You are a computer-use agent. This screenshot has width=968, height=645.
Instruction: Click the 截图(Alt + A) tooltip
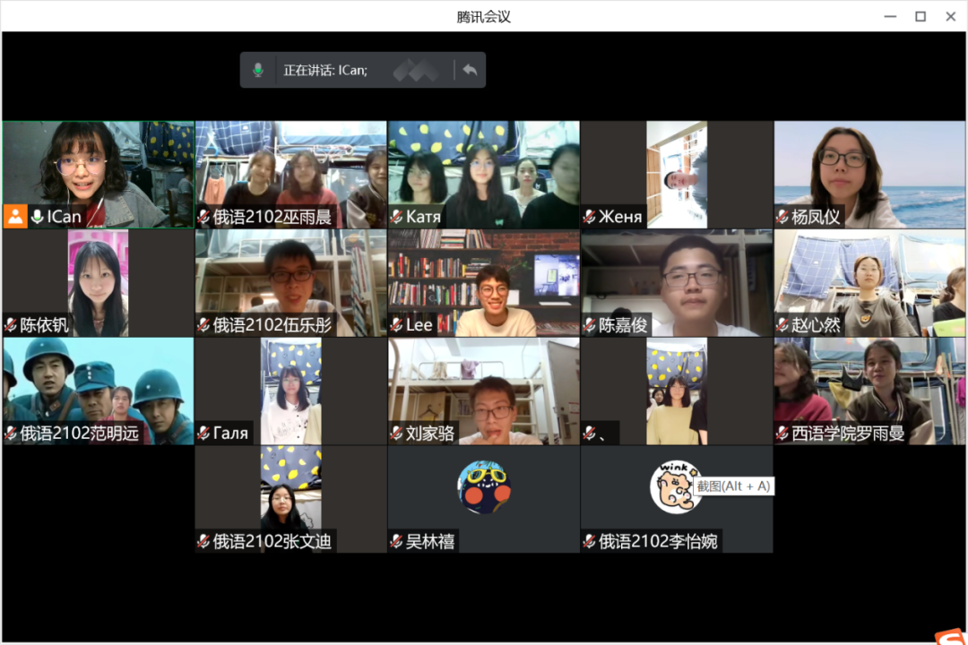(733, 486)
